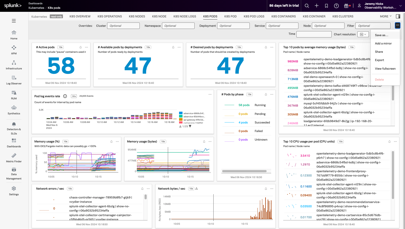Switch to the K8S NODES tab
Image resolution: width=405 pixels, height=229 pixels.
137,16
